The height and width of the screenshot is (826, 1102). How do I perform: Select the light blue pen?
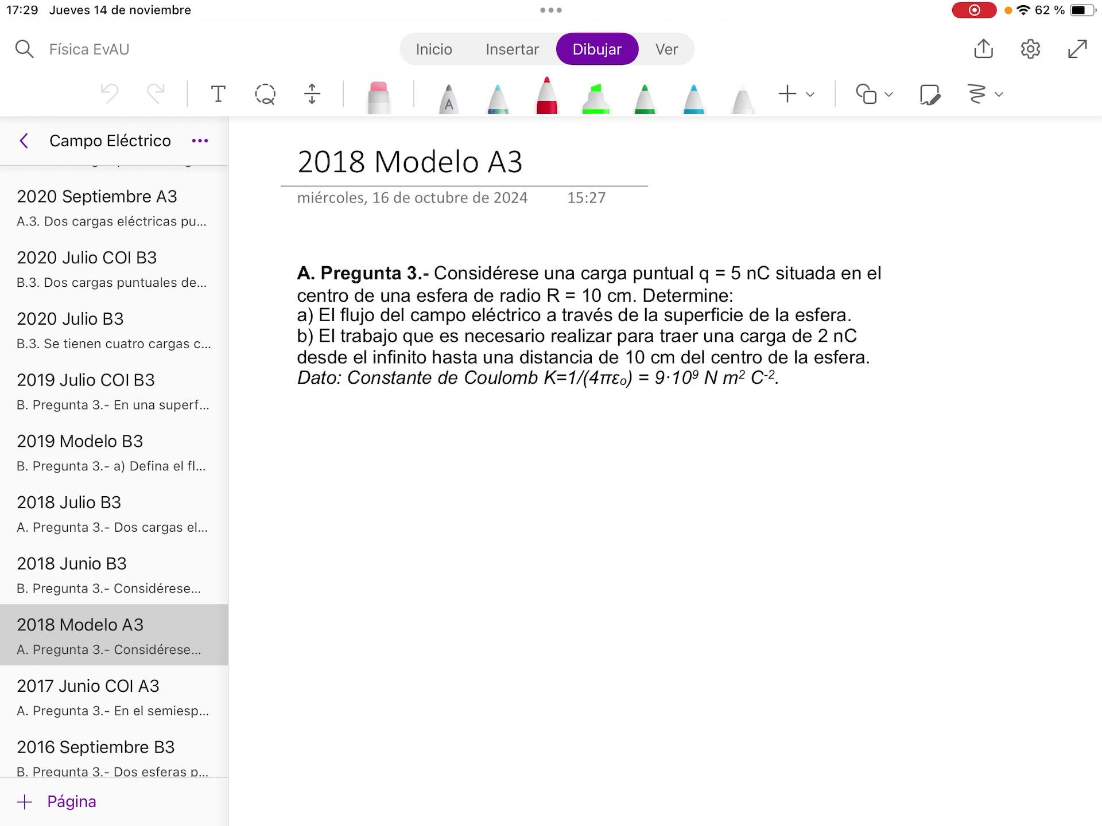(693, 99)
